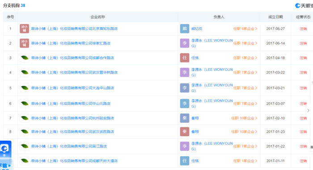The height and width of the screenshot is (170, 313).
Task: Click the 分支机构 38 section title
Action: tap(14, 5)
